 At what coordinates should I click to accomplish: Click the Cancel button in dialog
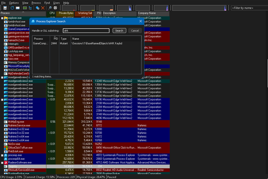click(x=135, y=31)
